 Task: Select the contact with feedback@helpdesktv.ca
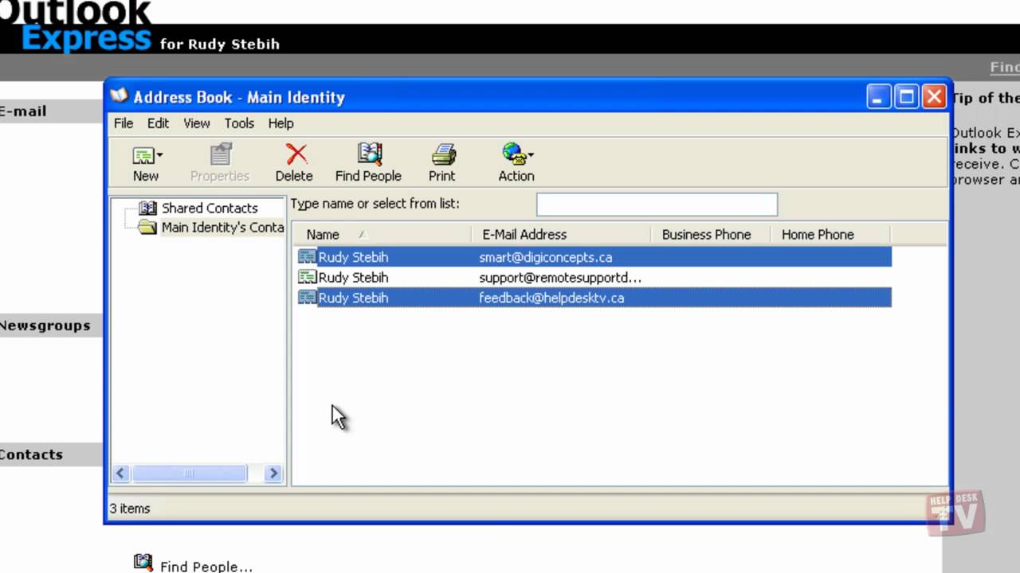click(594, 298)
